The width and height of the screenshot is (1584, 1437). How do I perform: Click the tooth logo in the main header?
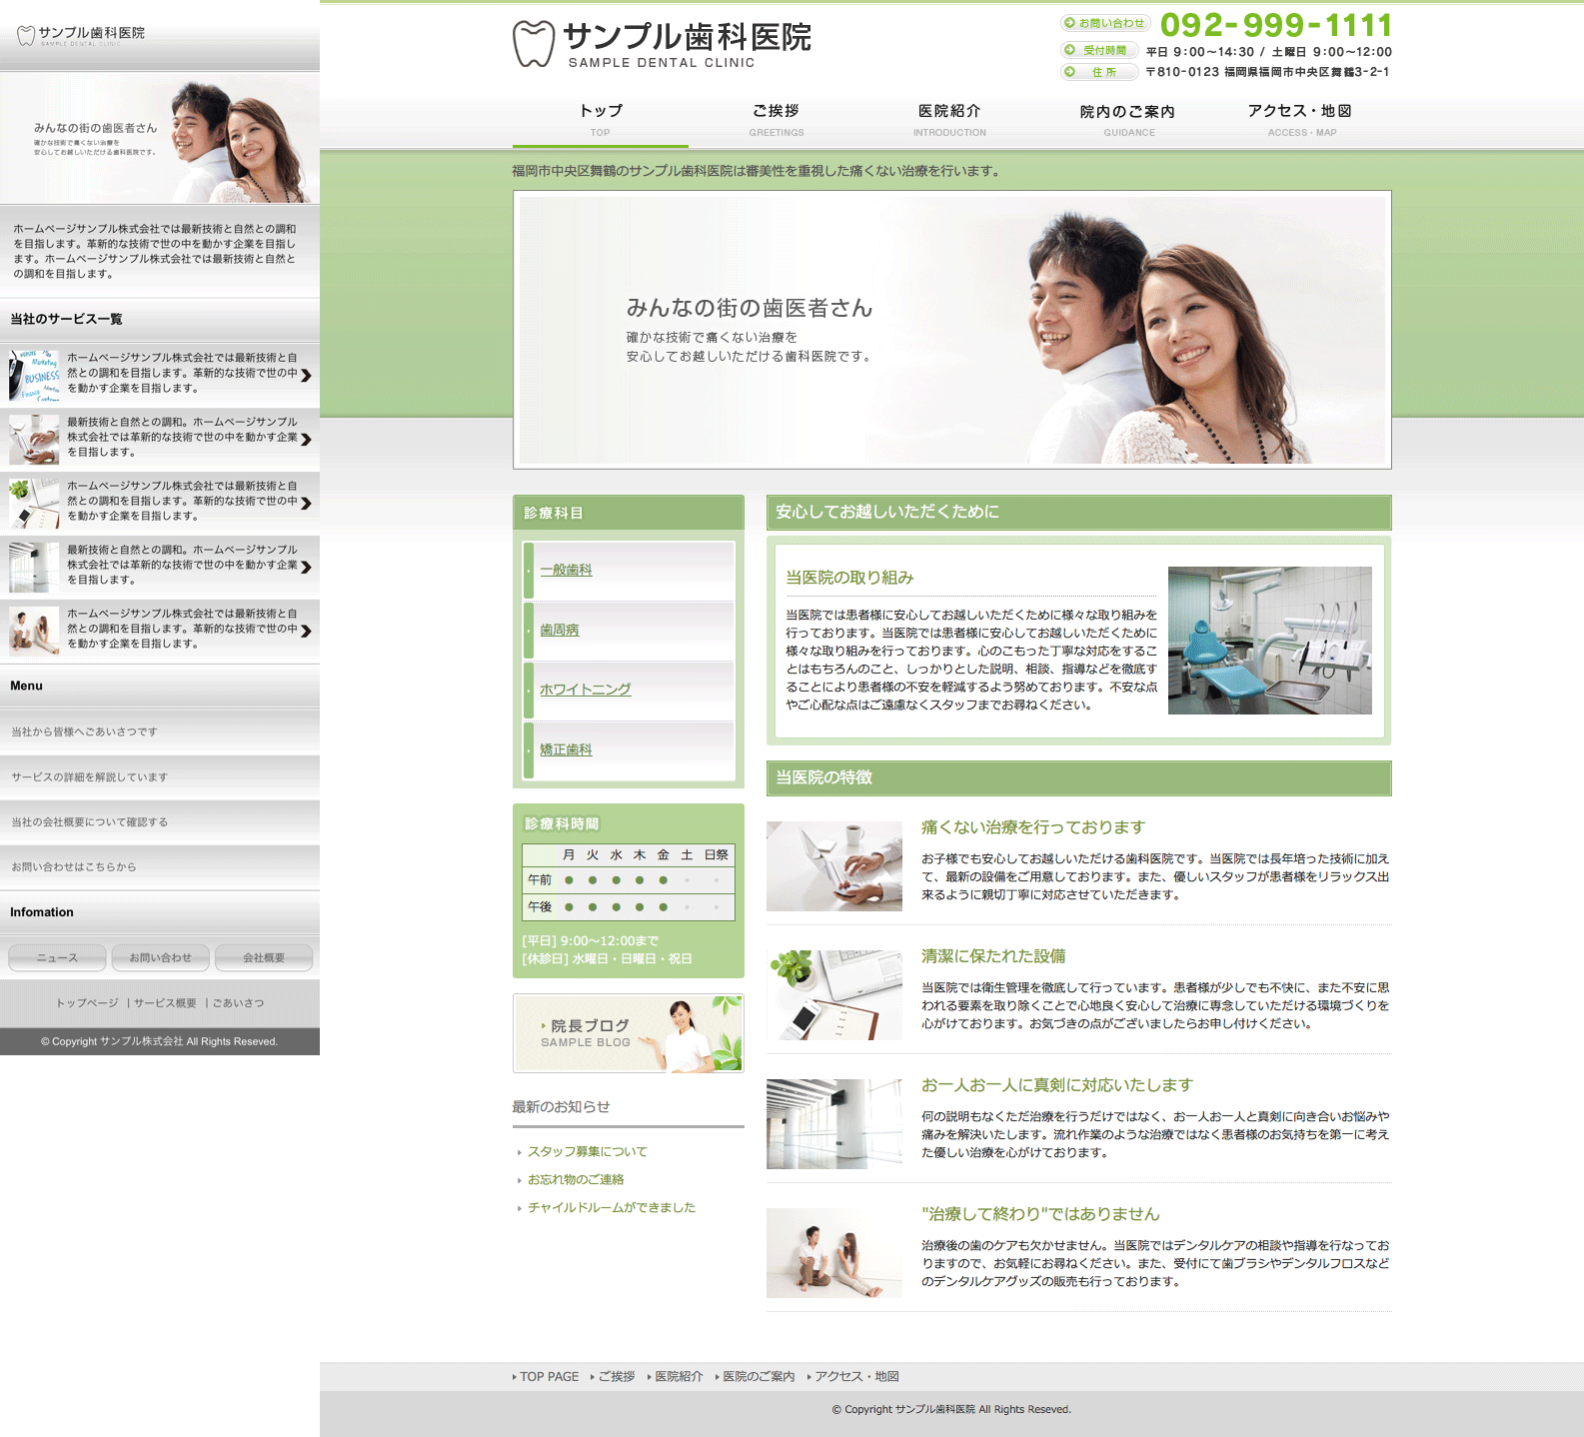[533, 44]
